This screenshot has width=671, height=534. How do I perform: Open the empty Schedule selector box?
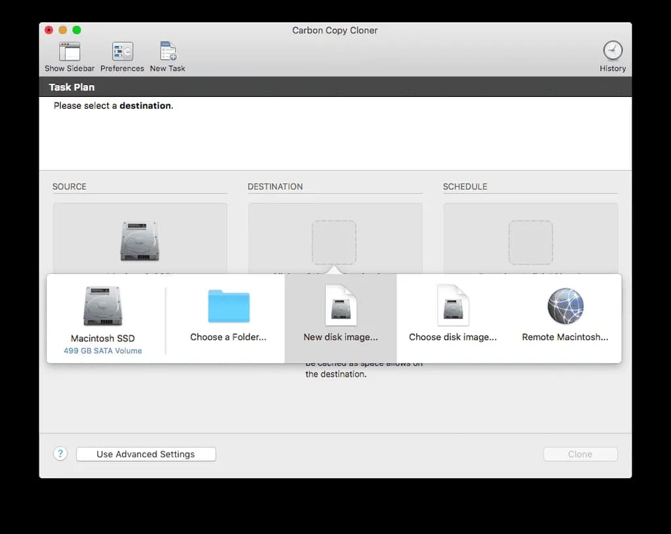[x=531, y=242]
